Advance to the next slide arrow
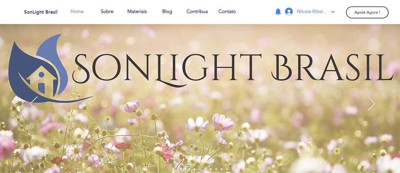 (371, 104)
